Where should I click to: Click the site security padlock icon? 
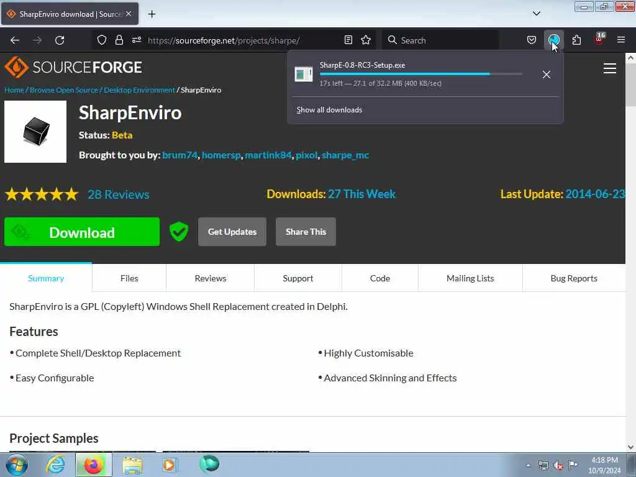[x=119, y=40]
